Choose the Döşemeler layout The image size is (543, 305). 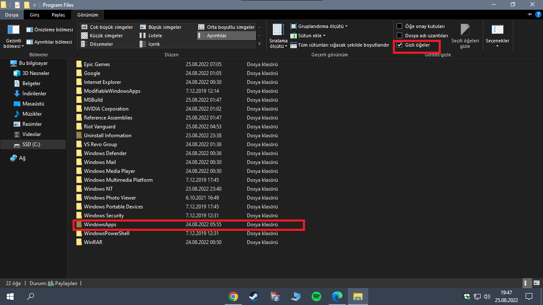[97, 44]
